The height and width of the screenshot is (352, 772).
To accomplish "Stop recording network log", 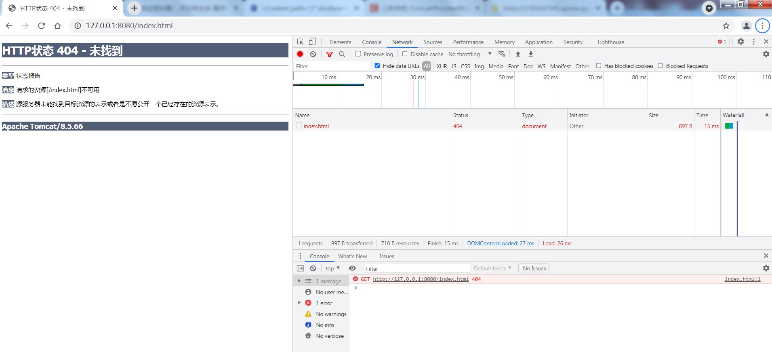I will pyautogui.click(x=300, y=54).
